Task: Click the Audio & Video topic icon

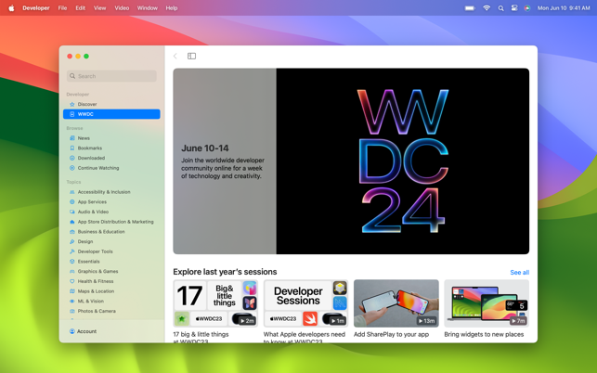Action: (72, 212)
